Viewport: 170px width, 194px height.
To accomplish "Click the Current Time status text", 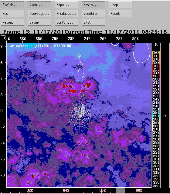I will click(116, 32).
